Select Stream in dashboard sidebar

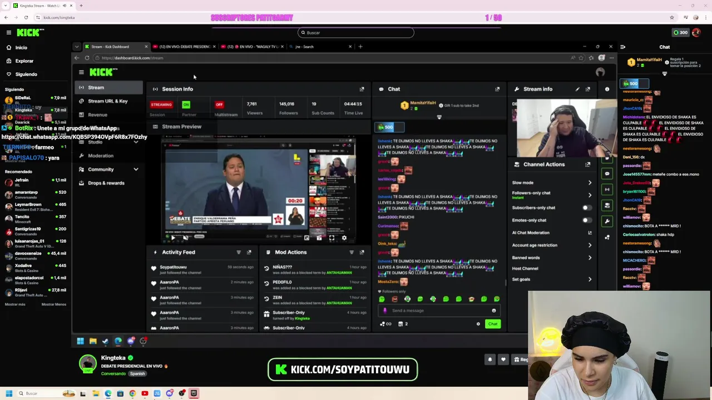point(108,88)
